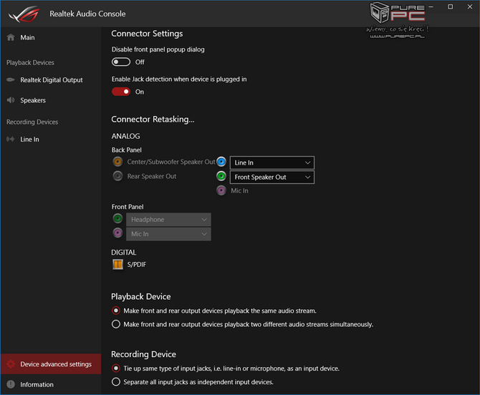
Task: Click the Realtek Digital Output plug icon
Action: click(x=11, y=80)
